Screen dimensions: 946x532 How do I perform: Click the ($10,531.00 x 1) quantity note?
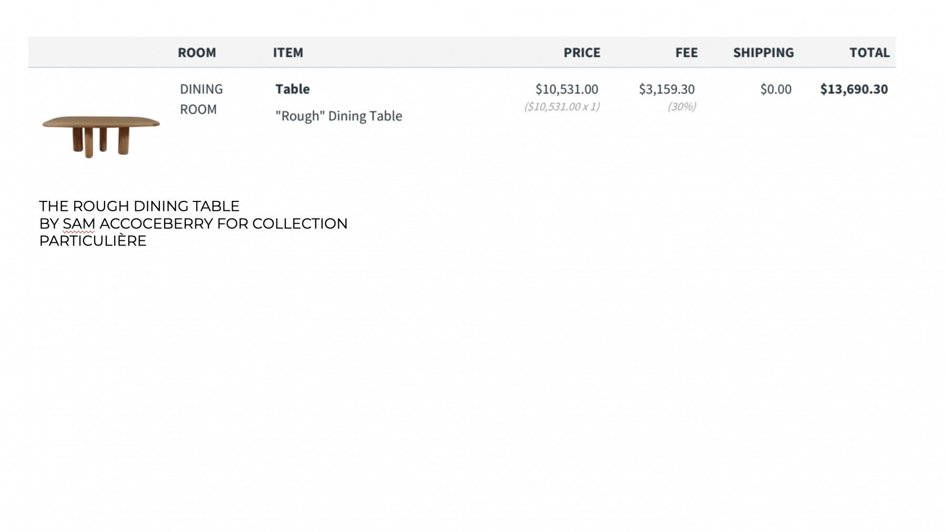(561, 107)
